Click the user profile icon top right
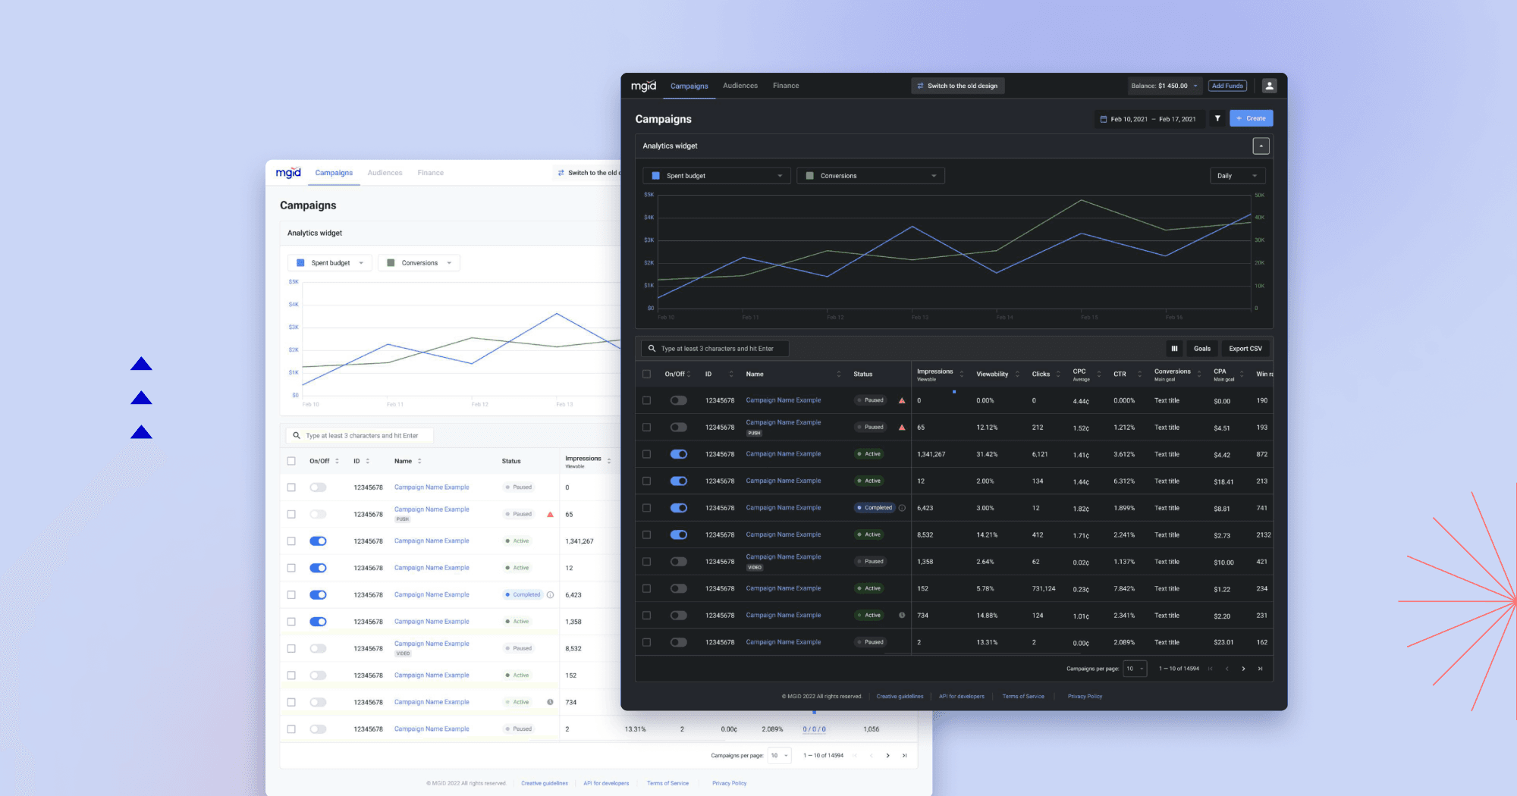1517x796 pixels. click(x=1270, y=86)
